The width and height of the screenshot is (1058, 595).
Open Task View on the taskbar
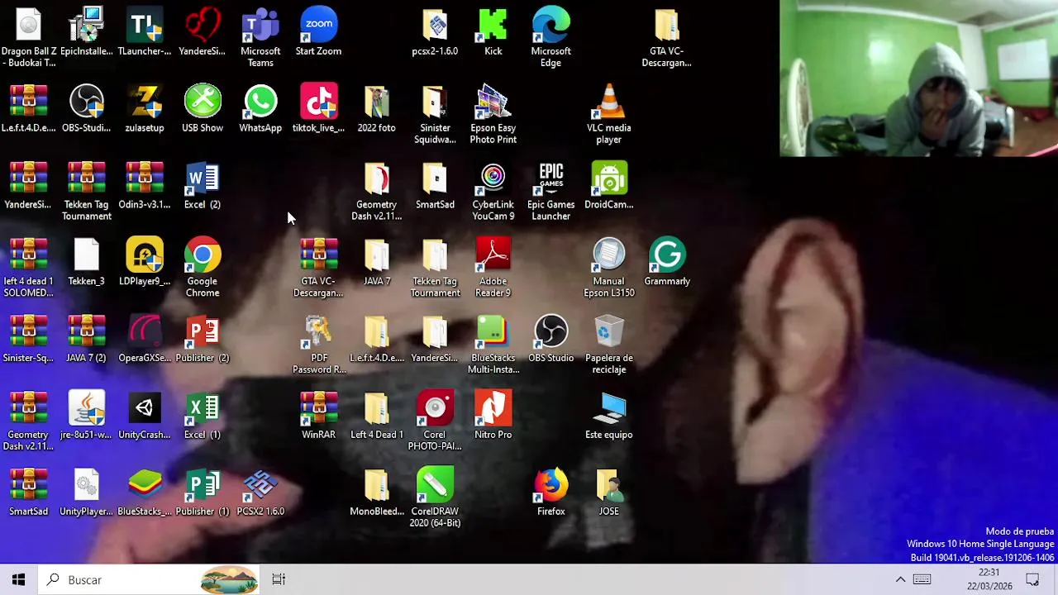279,579
